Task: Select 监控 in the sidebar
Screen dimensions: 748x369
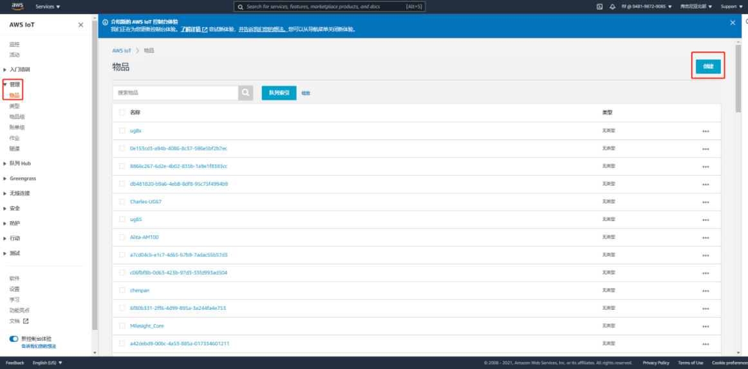Action: 14,44
